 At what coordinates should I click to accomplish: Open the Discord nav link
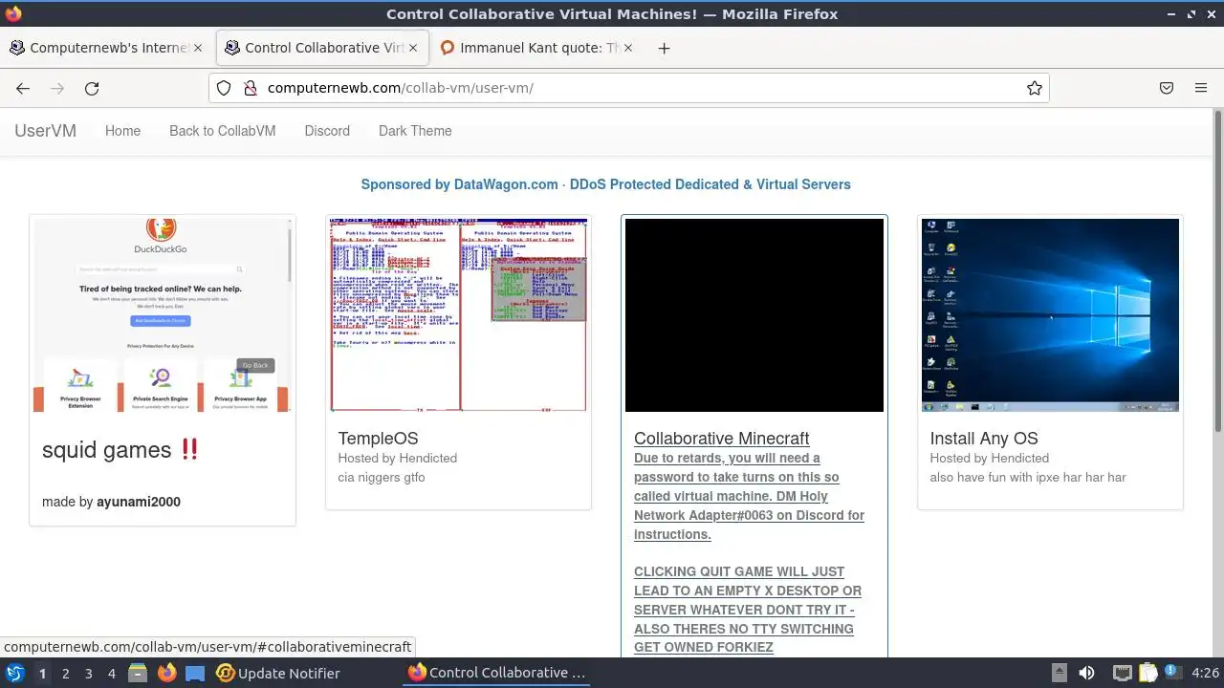pyautogui.click(x=327, y=131)
